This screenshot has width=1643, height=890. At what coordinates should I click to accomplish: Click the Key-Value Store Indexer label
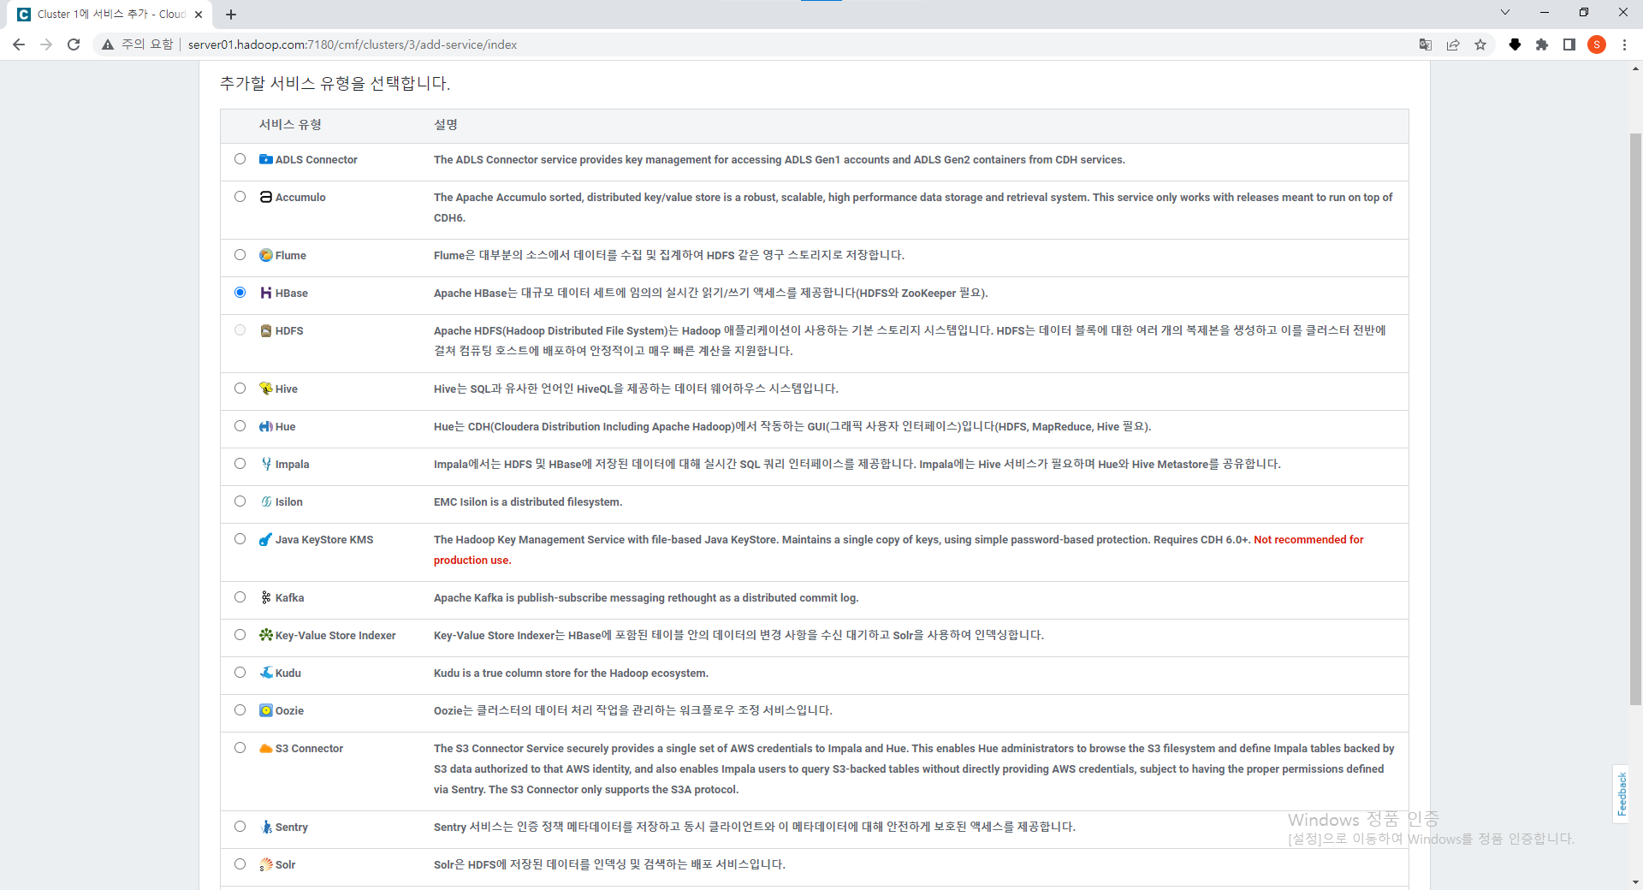click(x=335, y=636)
